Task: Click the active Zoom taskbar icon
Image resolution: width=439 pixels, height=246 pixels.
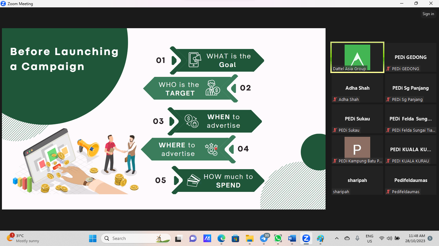Action: point(306,238)
